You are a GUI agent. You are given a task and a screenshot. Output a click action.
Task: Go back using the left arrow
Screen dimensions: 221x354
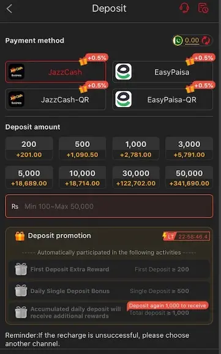click(9, 9)
